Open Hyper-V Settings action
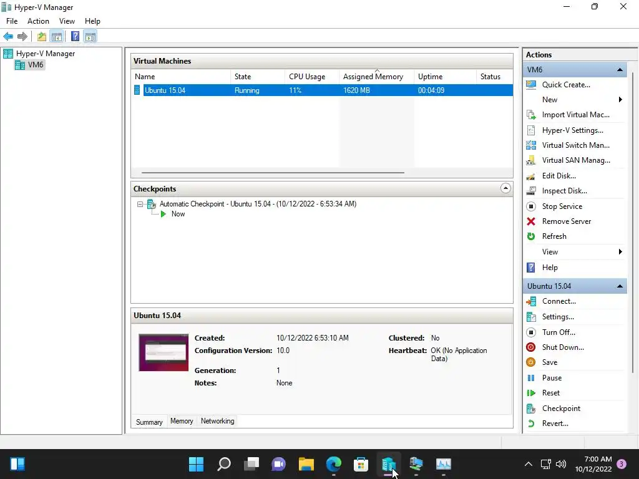Image resolution: width=639 pixels, height=479 pixels. click(x=572, y=130)
